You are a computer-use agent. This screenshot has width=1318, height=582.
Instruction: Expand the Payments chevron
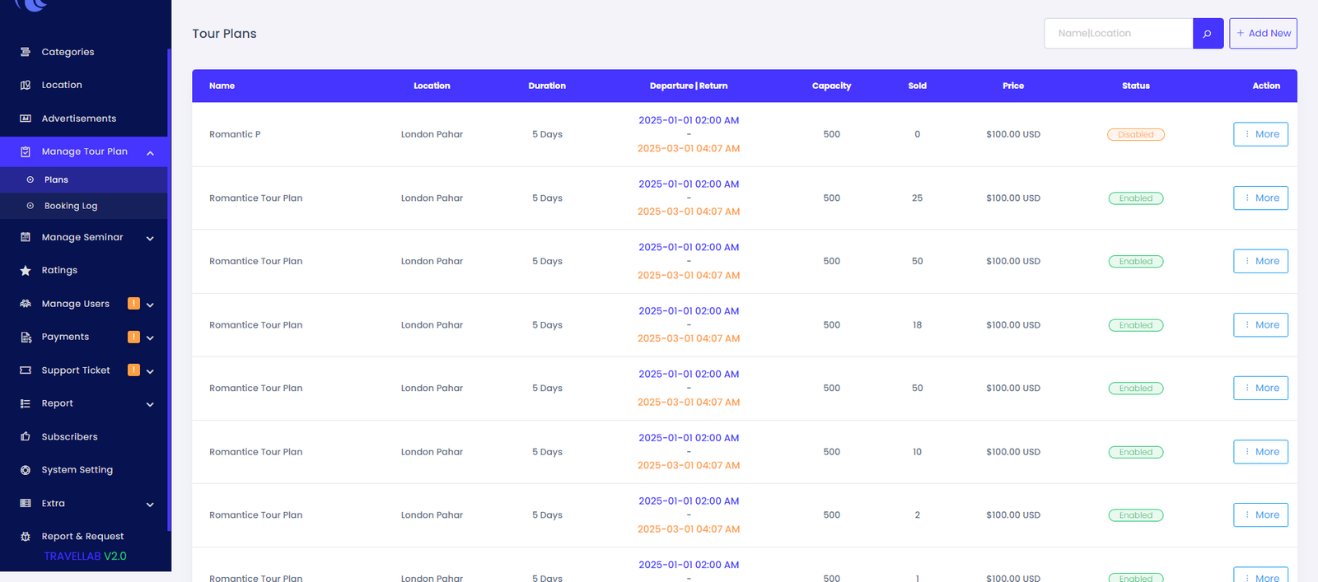click(x=150, y=338)
